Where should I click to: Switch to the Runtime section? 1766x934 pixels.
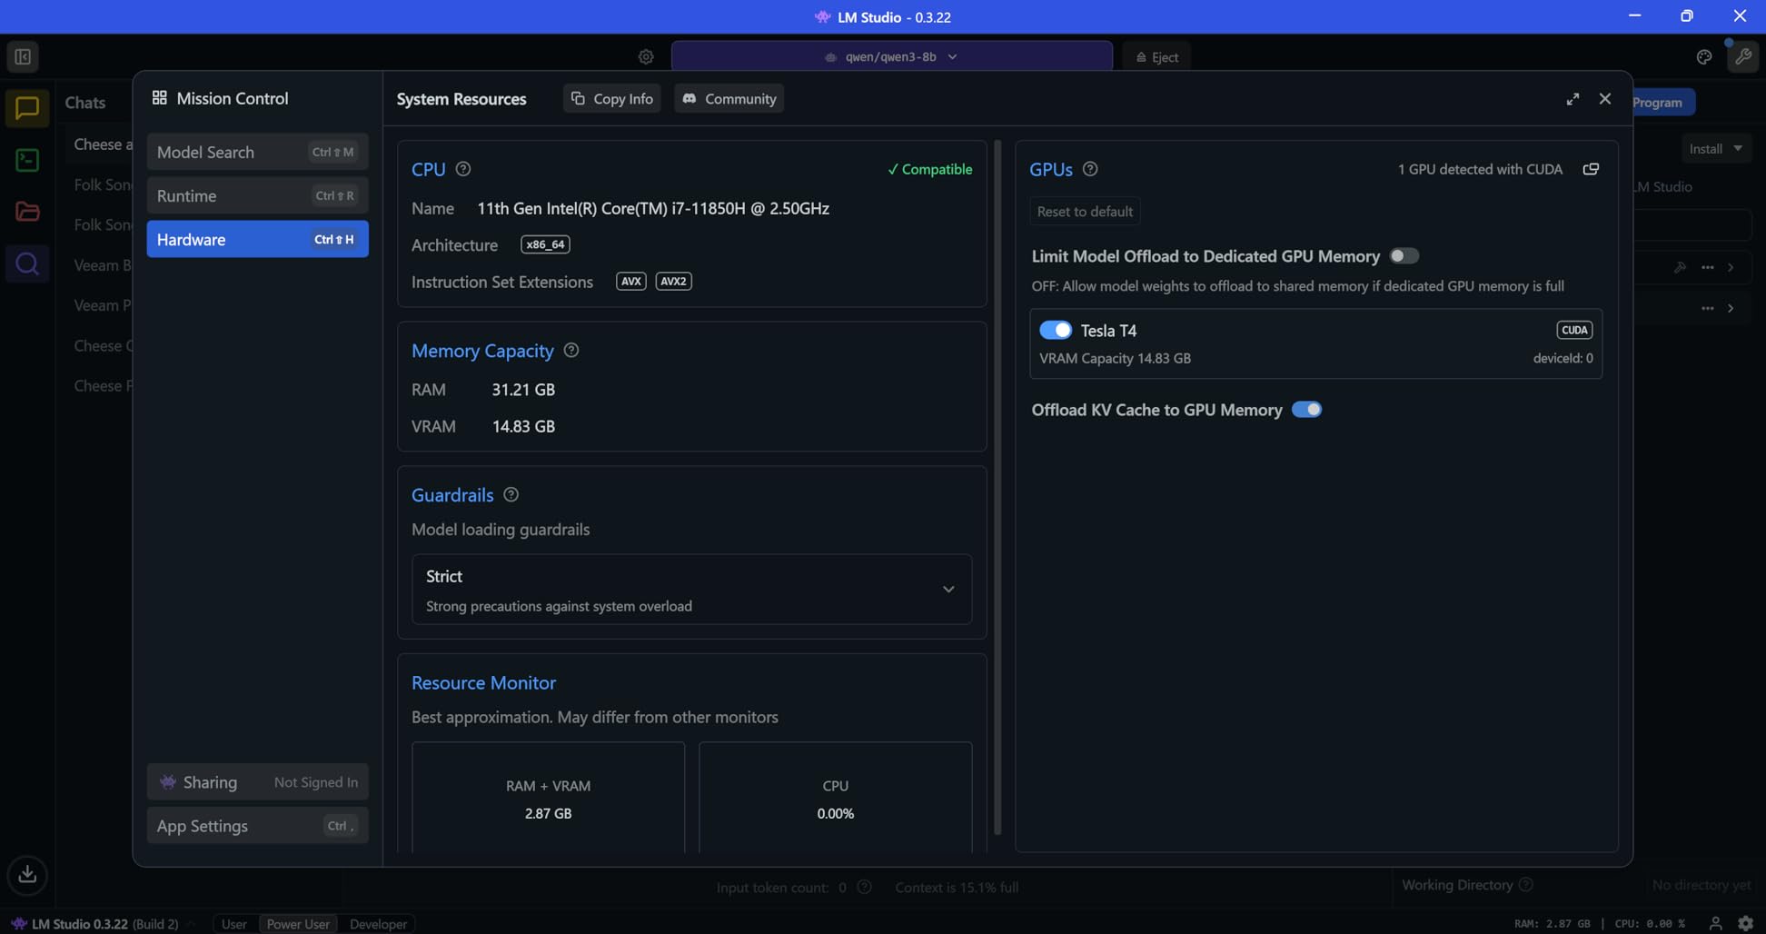(257, 195)
